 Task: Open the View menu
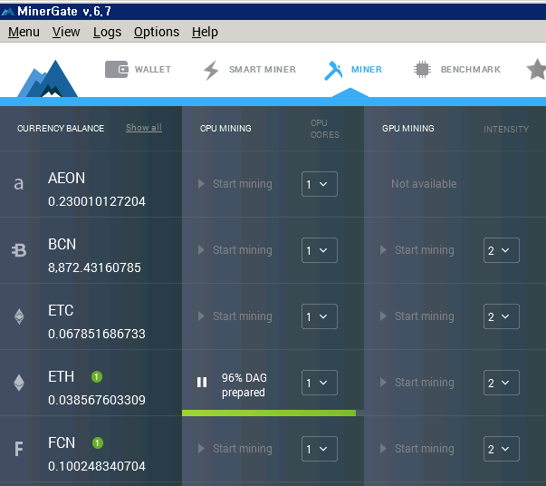click(66, 32)
